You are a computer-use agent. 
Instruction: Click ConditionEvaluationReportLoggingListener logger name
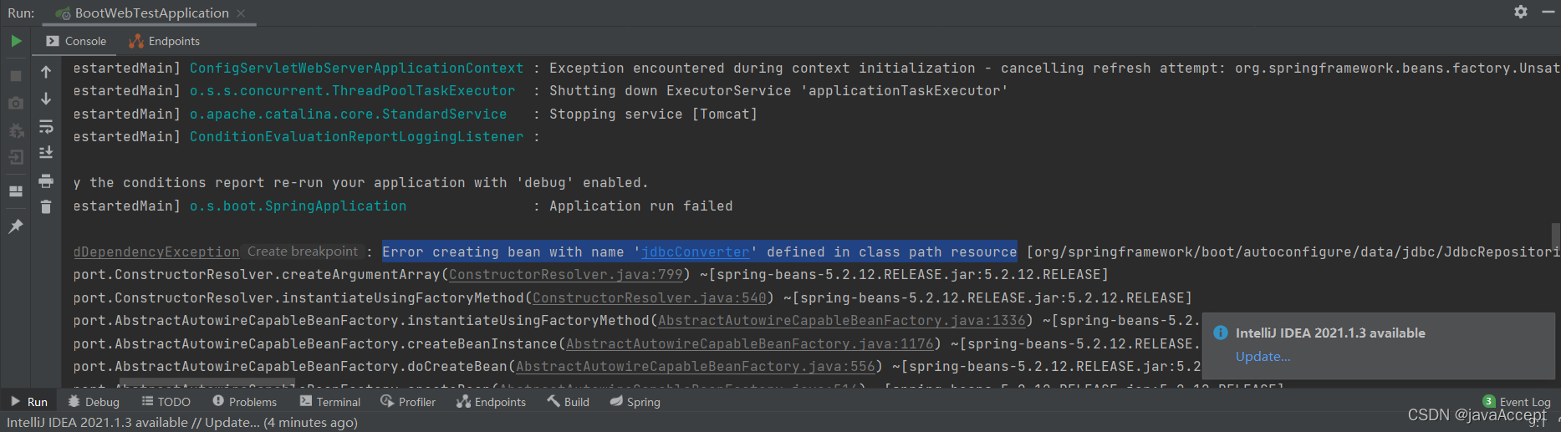pos(356,137)
